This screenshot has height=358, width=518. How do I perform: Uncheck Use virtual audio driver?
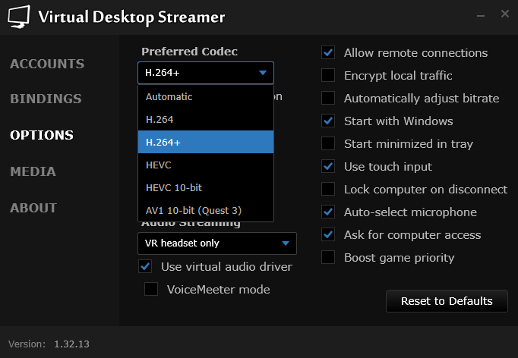145,266
